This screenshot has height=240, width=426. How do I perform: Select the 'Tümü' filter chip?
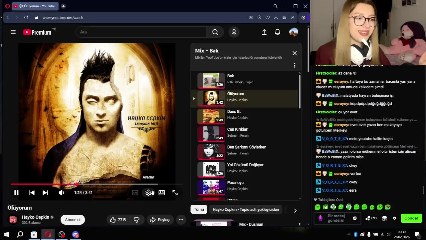199,210
